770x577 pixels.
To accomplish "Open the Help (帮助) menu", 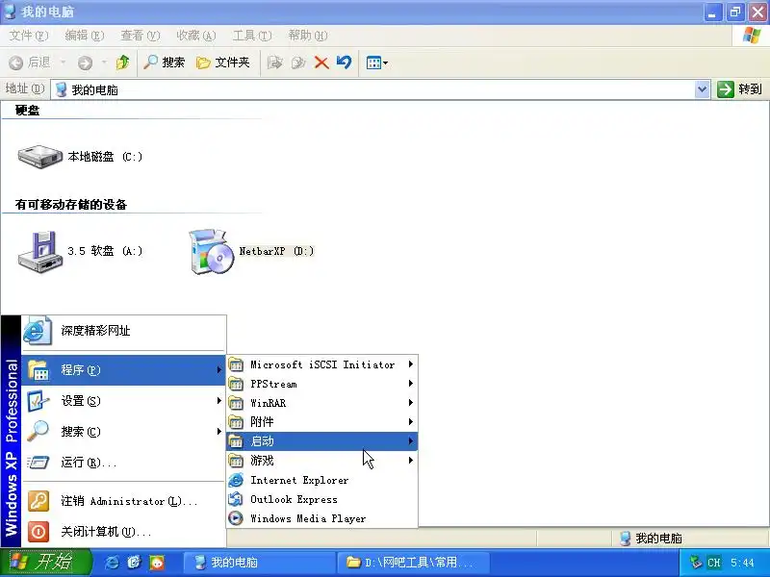I will (x=308, y=36).
